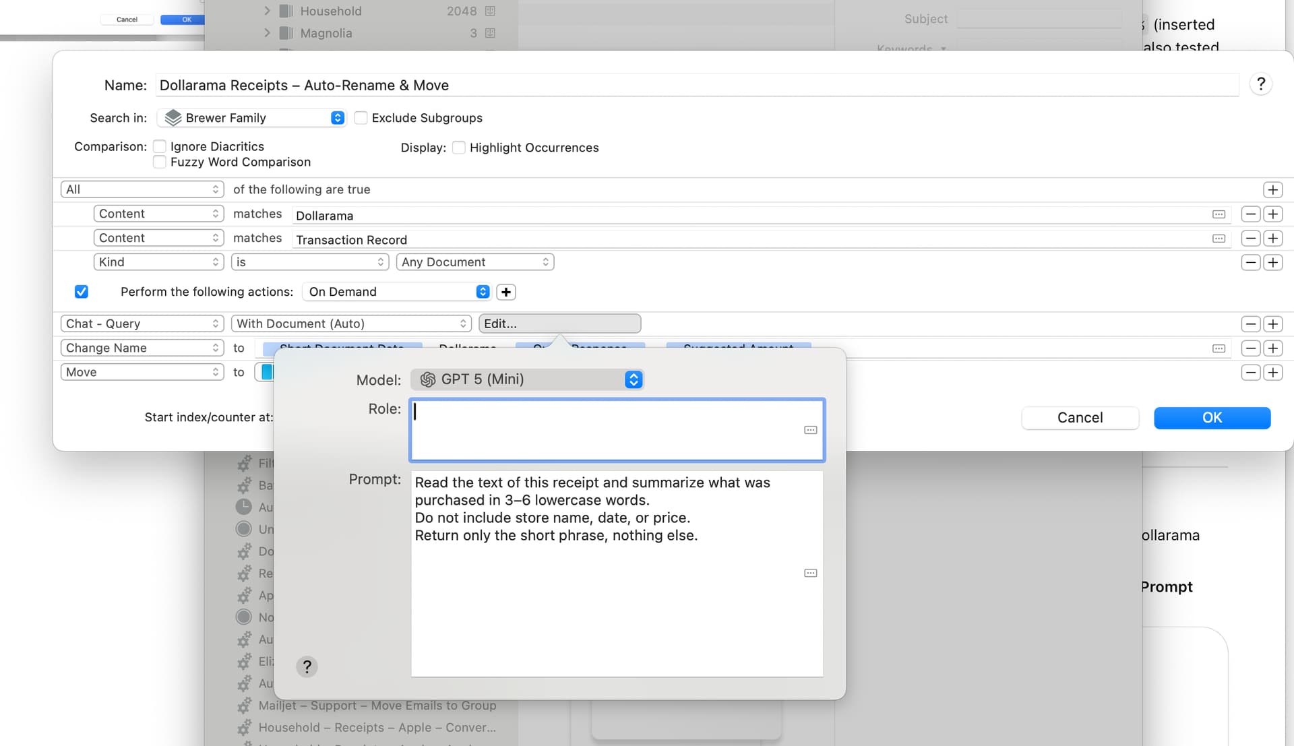
Task: Click the help button beside Name field
Action: point(1260,84)
